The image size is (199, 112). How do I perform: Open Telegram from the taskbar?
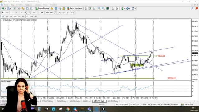[x=75, y=109]
